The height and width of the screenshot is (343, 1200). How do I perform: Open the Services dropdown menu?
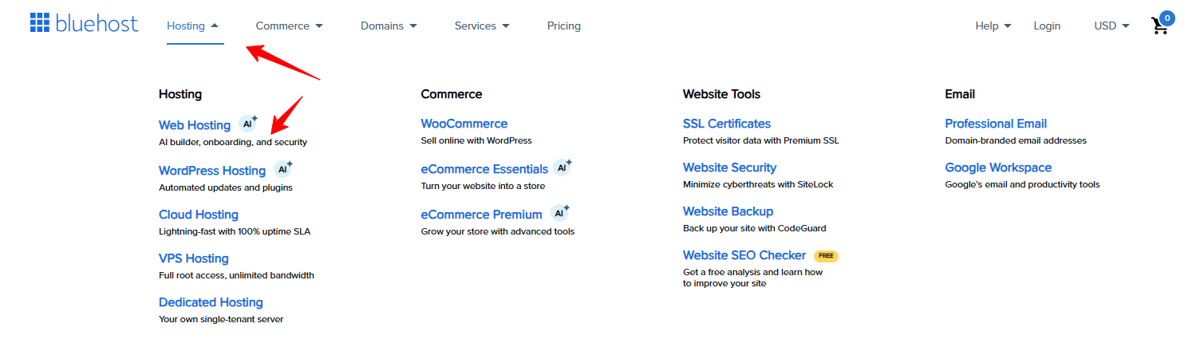pyautogui.click(x=481, y=26)
